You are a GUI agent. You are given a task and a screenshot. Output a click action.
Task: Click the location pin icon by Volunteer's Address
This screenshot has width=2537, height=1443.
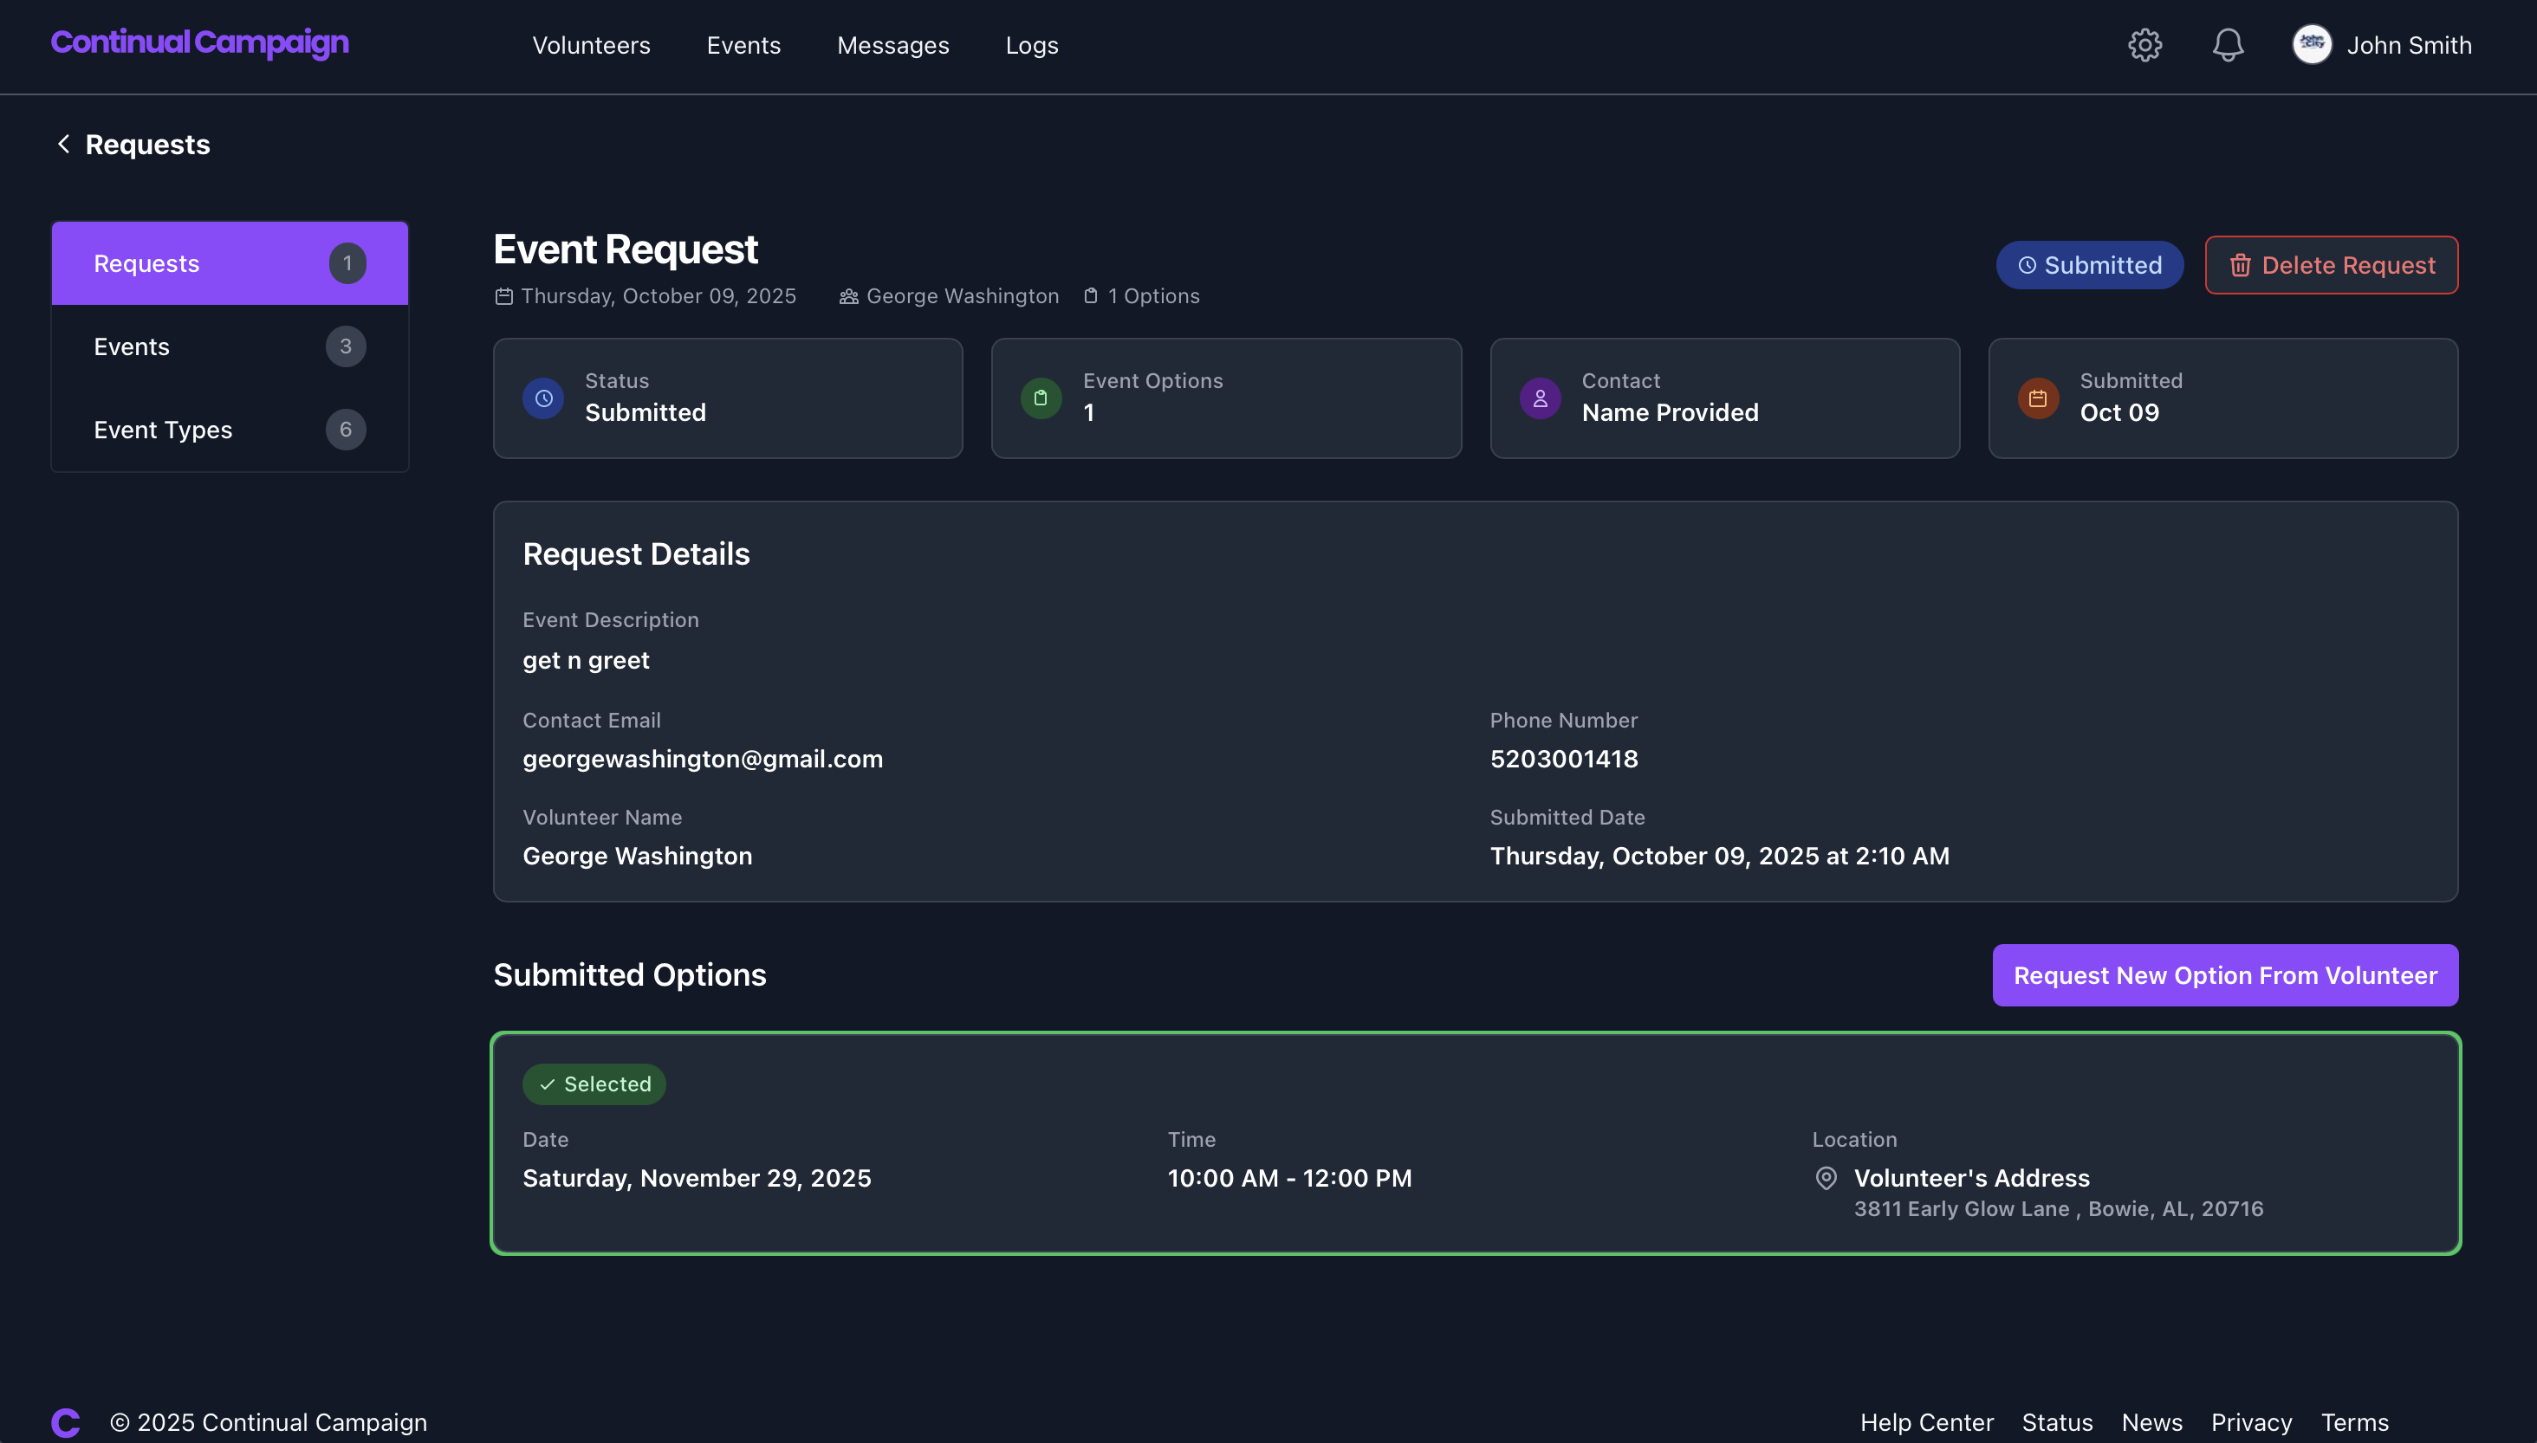(x=1825, y=1178)
